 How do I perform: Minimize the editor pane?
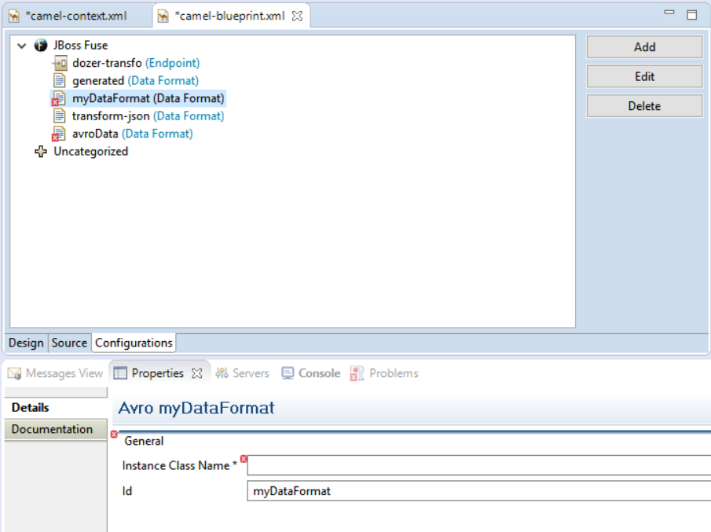coord(669,13)
